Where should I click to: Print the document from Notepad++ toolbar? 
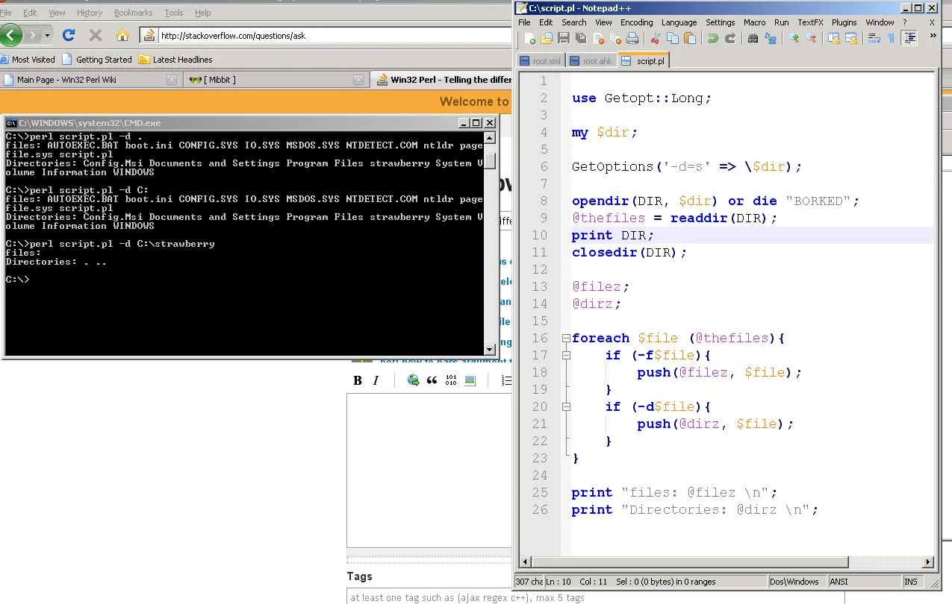pos(632,38)
